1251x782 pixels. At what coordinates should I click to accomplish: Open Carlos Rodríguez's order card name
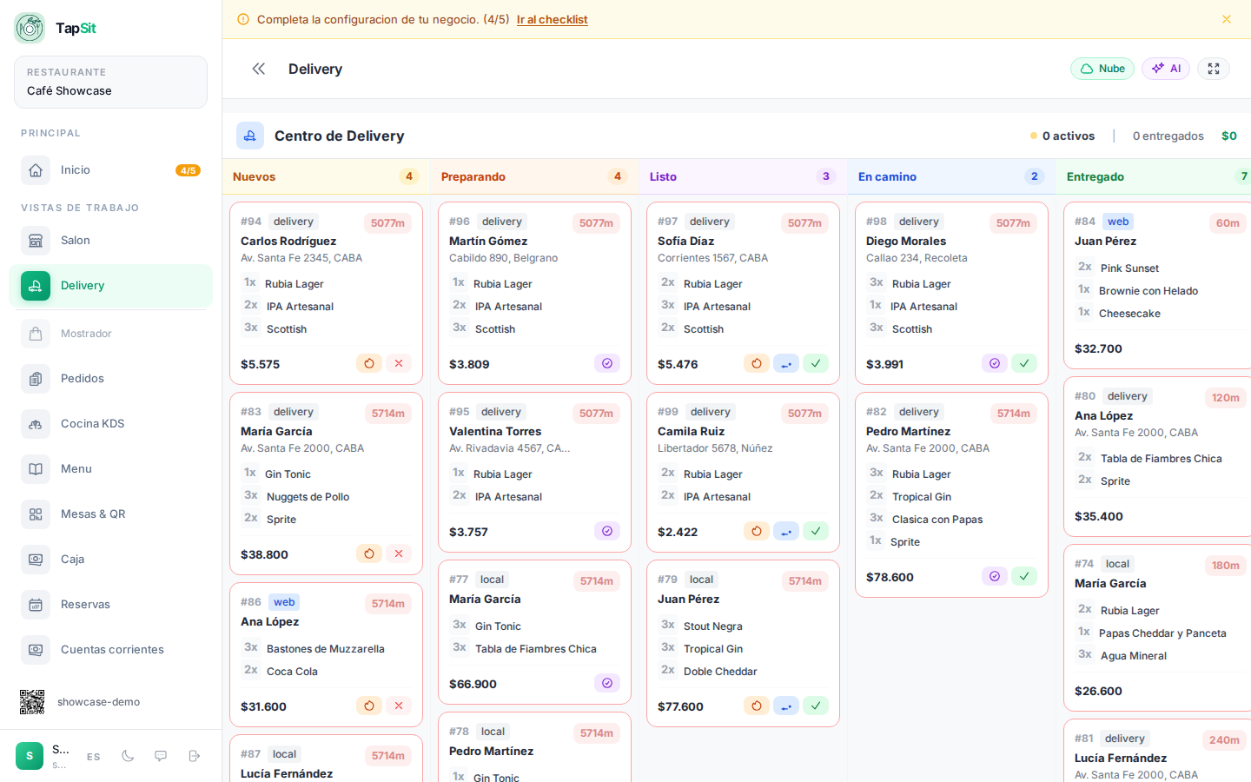pos(288,242)
